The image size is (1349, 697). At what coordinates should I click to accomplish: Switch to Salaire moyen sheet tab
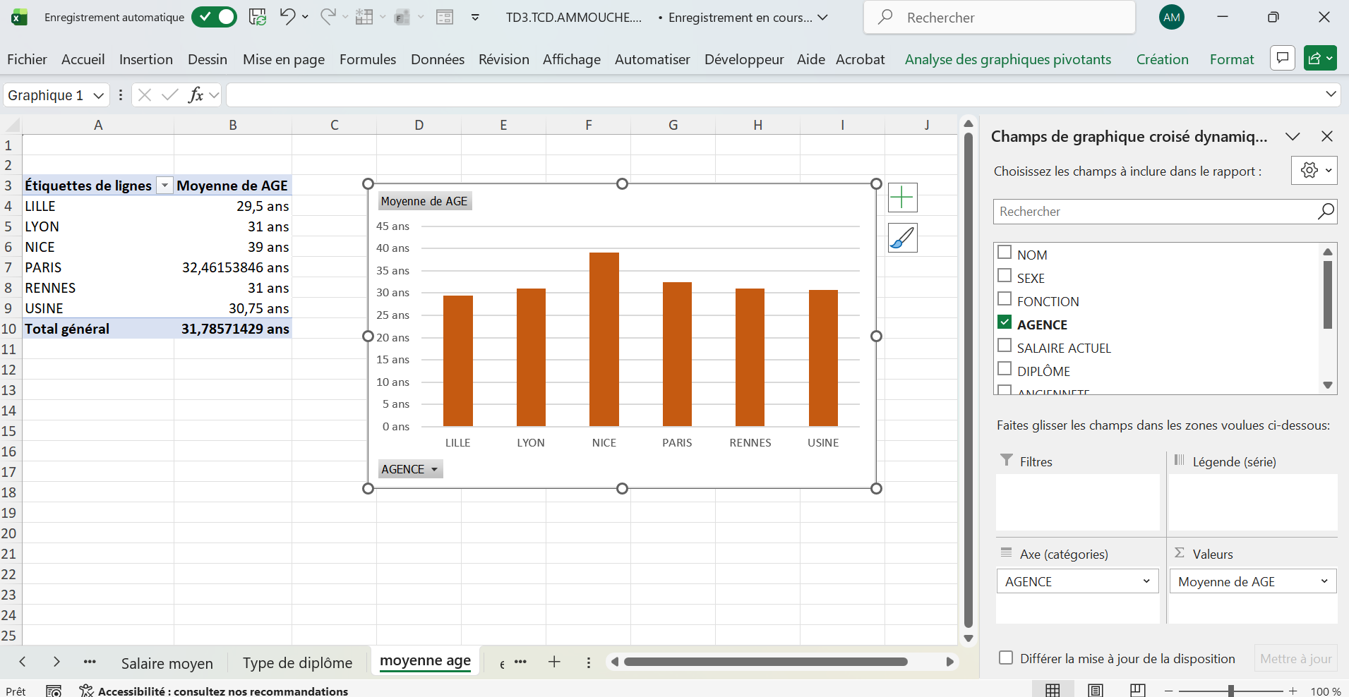point(167,663)
